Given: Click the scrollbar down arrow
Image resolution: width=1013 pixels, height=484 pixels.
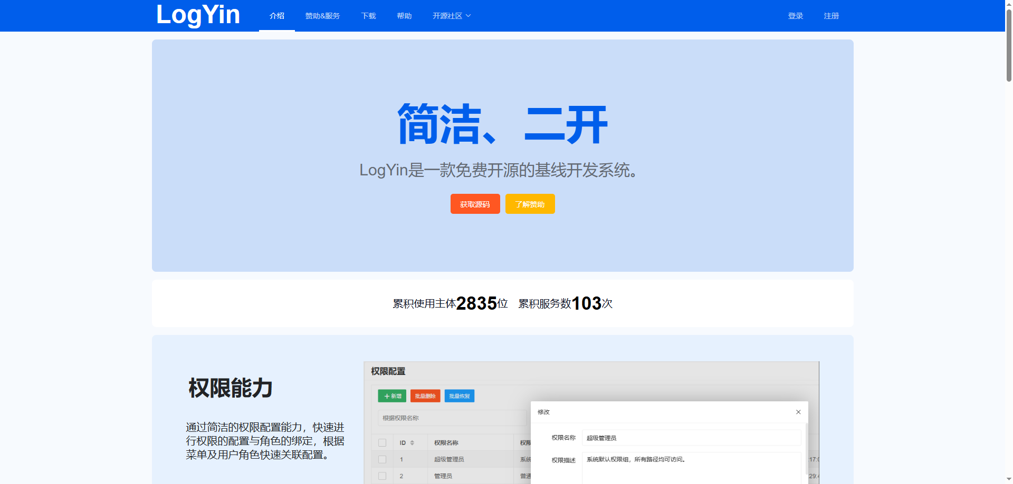Looking at the screenshot, I should click(1009, 480).
